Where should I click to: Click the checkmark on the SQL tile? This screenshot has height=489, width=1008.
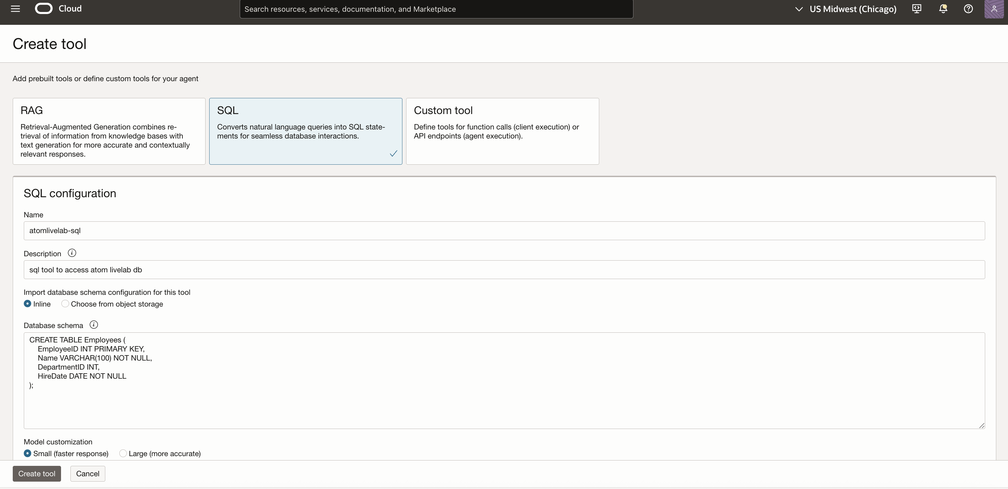click(x=393, y=154)
